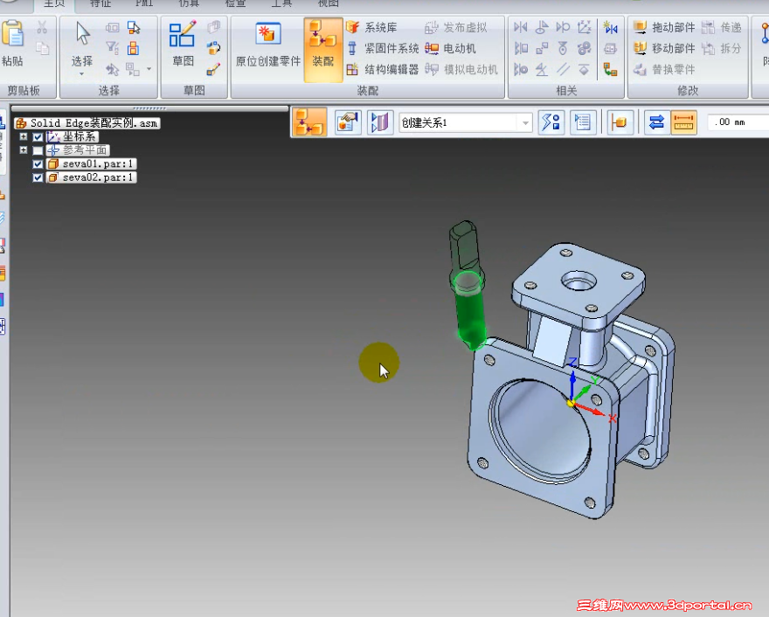Click the star mate relationship assistant icon

coord(611,27)
